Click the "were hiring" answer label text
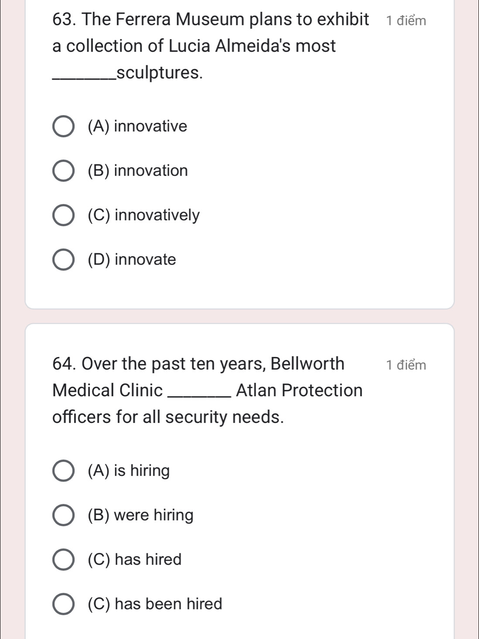 pos(154,516)
